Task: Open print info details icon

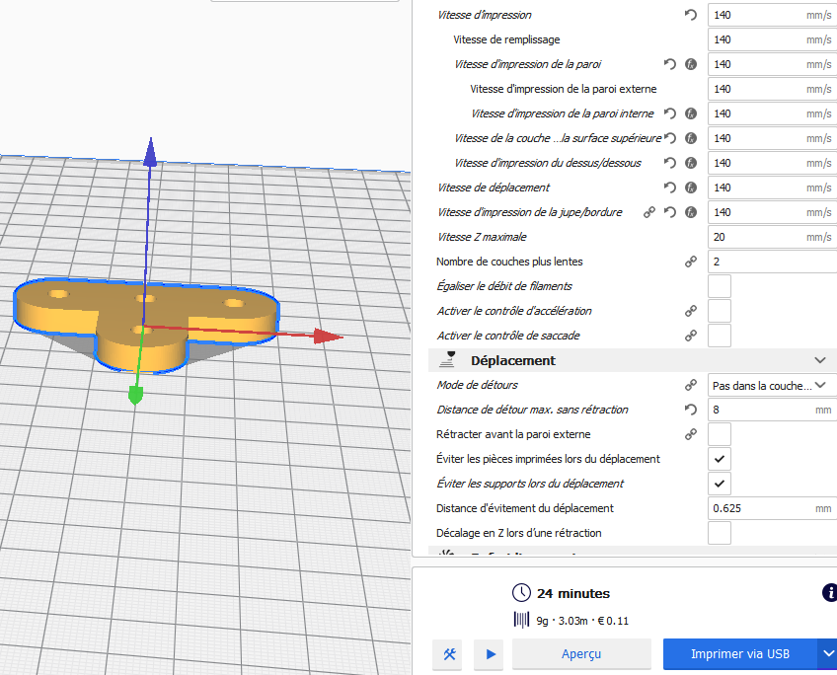Action: tap(830, 593)
